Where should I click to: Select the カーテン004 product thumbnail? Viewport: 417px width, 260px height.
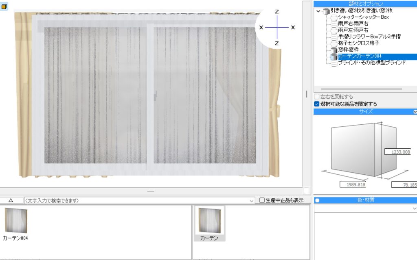[16, 221]
